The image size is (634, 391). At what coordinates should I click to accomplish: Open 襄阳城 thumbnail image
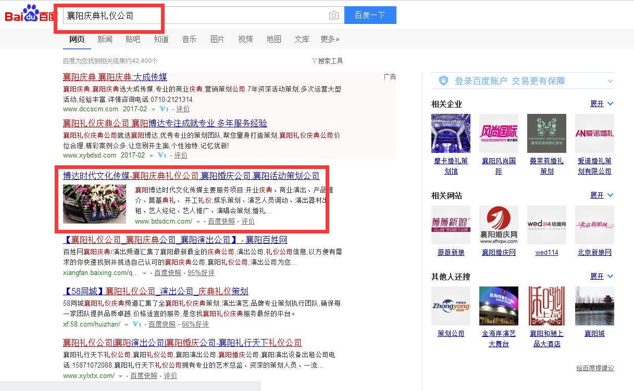tap(594, 306)
